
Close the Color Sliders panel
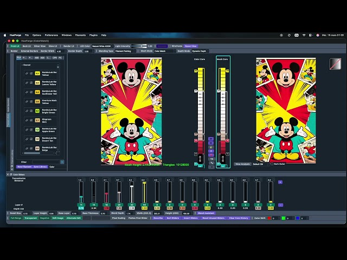pyautogui.click(x=8, y=174)
